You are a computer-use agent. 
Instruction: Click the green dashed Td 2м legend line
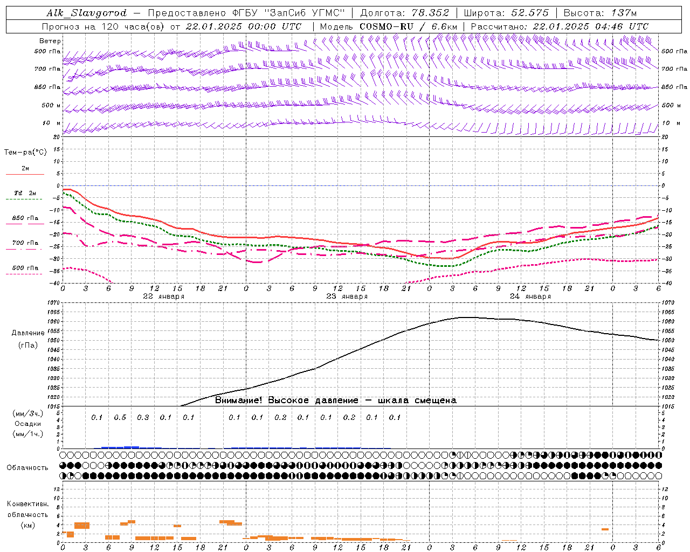(25, 199)
